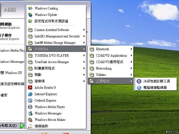This screenshot has height=134, width=179.
Task: Click the 遊樂場 folder icon
Action: (30, 81)
